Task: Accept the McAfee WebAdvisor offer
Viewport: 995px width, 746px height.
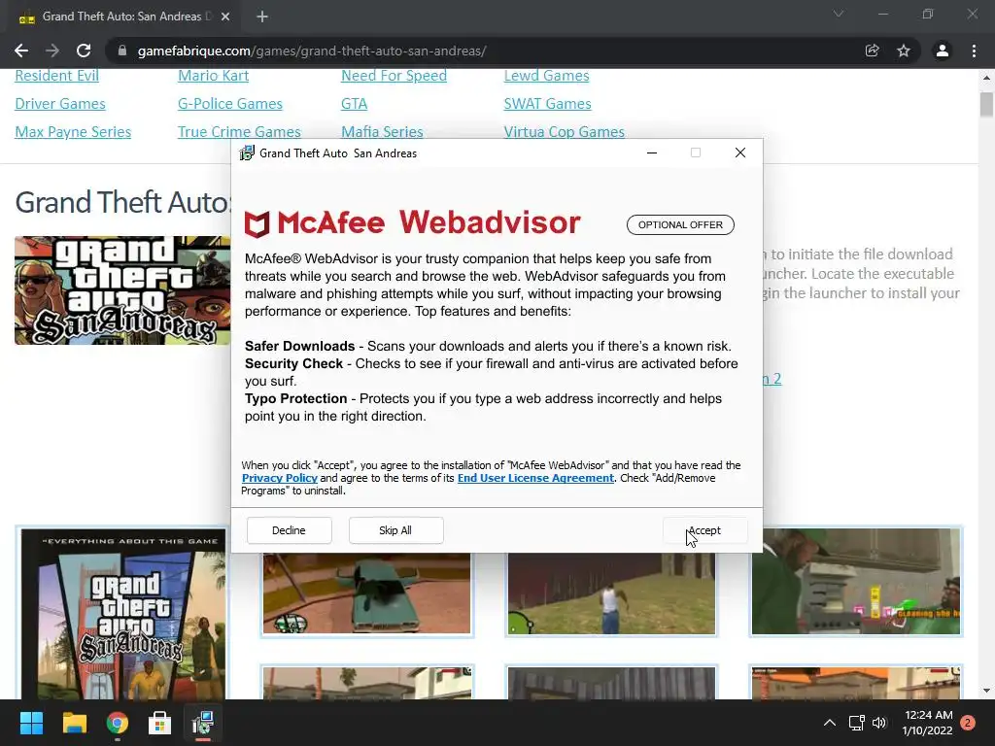Action: click(704, 530)
